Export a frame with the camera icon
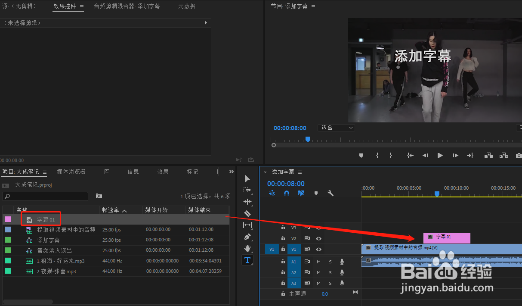This screenshot has height=306, width=522. pyautogui.click(x=519, y=156)
